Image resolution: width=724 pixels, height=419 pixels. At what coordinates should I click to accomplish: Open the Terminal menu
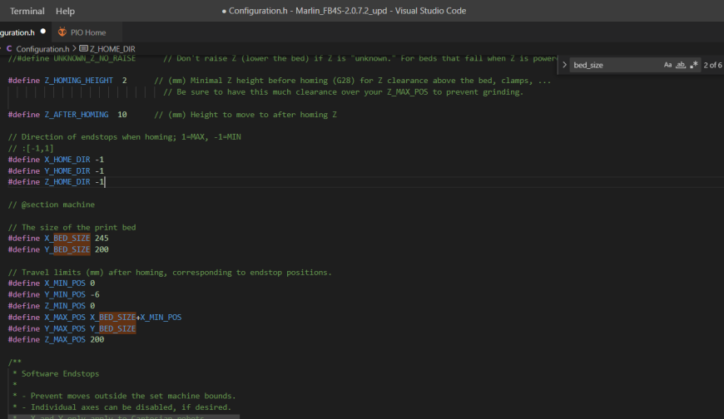coord(27,11)
